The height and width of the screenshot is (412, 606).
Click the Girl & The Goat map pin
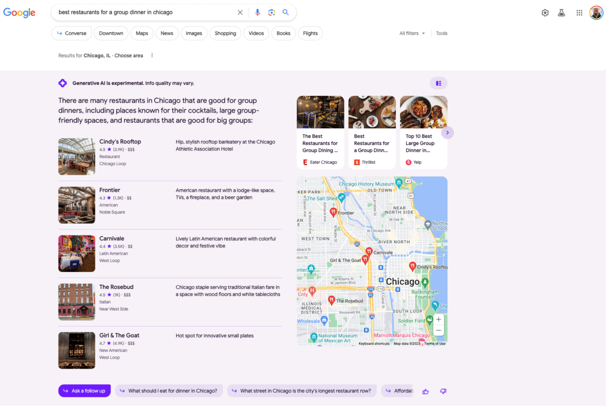tap(365, 260)
